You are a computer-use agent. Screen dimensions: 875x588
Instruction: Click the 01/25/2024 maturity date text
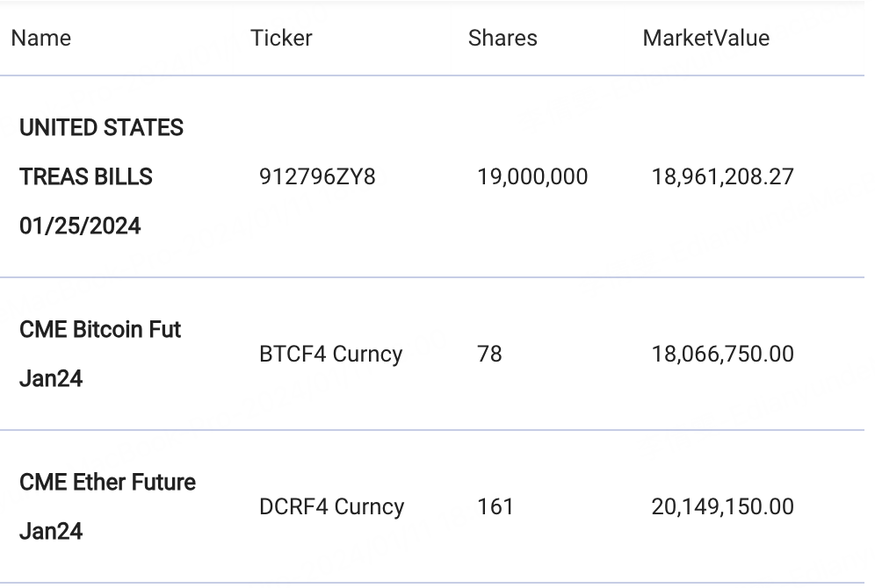click(x=80, y=226)
